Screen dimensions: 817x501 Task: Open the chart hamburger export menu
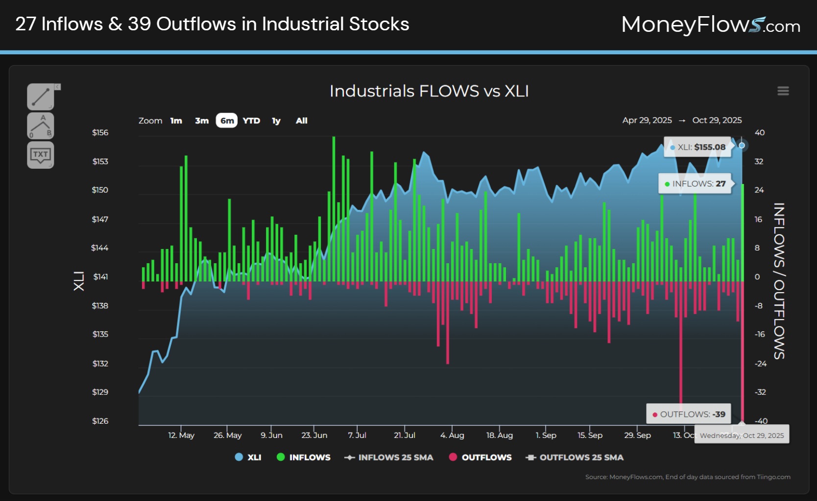[x=783, y=91]
